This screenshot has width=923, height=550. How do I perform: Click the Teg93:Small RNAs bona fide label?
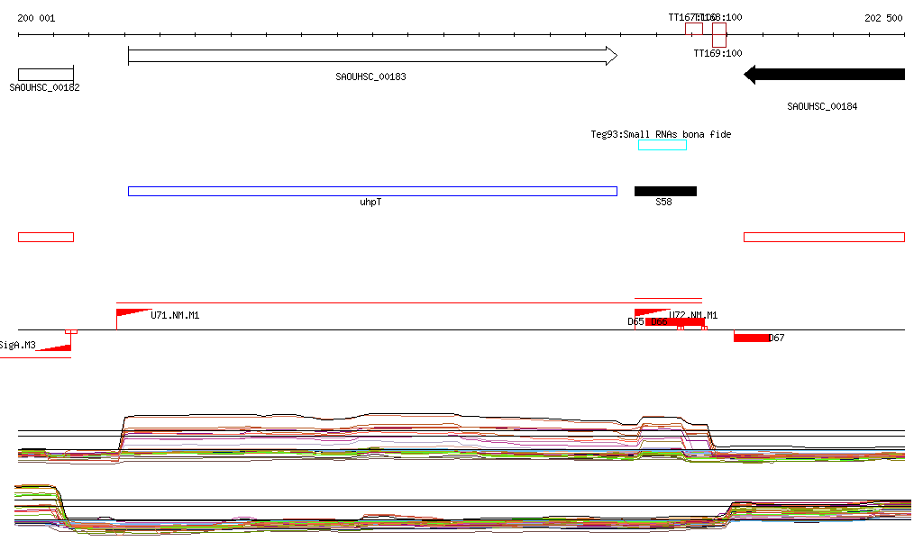[x=661, y=134]
